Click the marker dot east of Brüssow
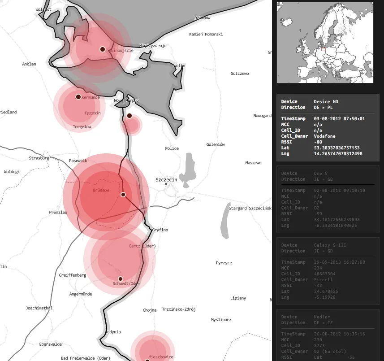The image size is (384, 361). click(123, 195)
